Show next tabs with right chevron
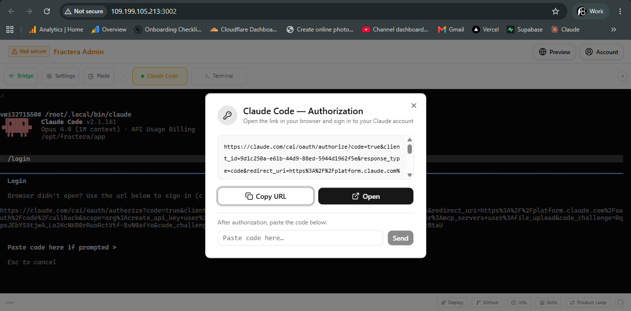 tap(623, 76)
